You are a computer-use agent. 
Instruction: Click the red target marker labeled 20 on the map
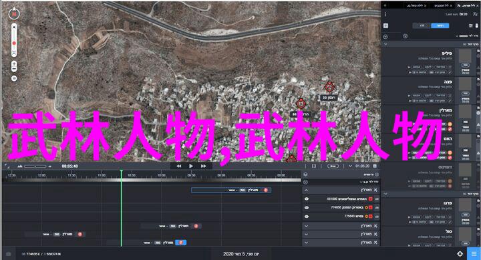point(329,87)
